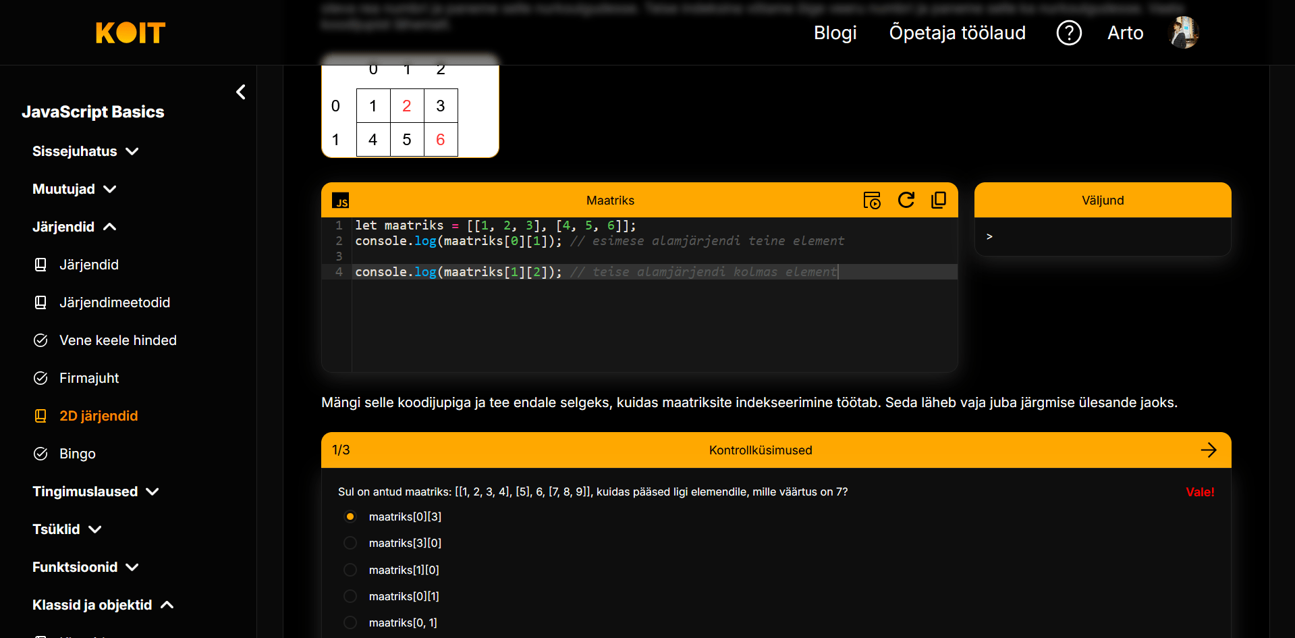Screen dimensions: 1295x638
Task: Collapse the Järjendid section
Action: 74,227
